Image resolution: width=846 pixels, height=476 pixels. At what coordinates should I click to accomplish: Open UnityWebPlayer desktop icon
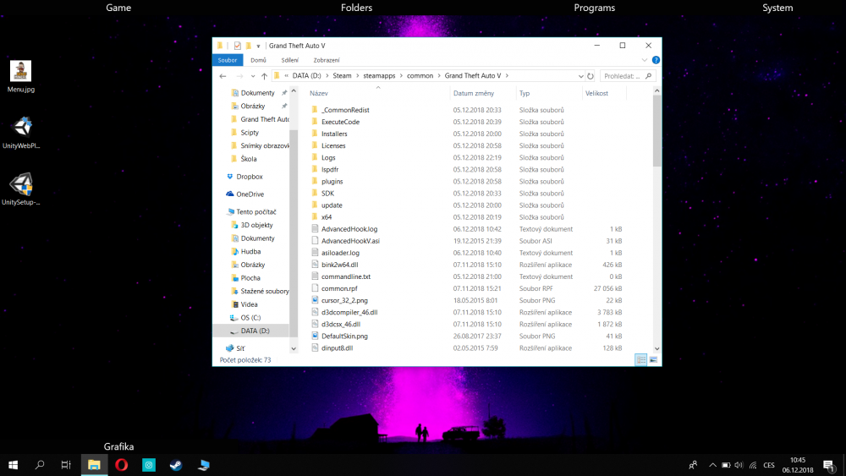21,133
